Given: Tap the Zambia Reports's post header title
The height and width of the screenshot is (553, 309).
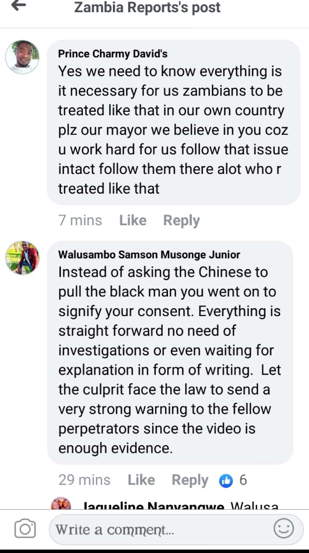Looking at the screenshot, I should click(148, 7).
